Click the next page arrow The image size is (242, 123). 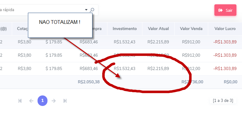54,101
